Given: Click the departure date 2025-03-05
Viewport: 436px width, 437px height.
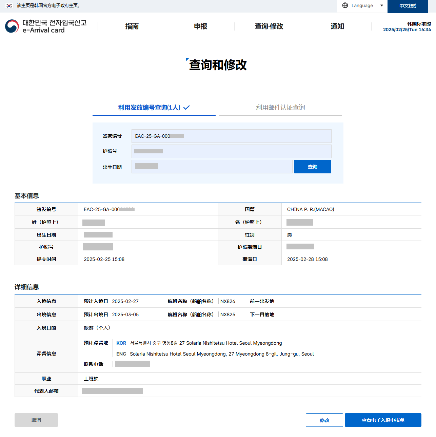Looking at the screenshot, I should [x=125, y=315].
